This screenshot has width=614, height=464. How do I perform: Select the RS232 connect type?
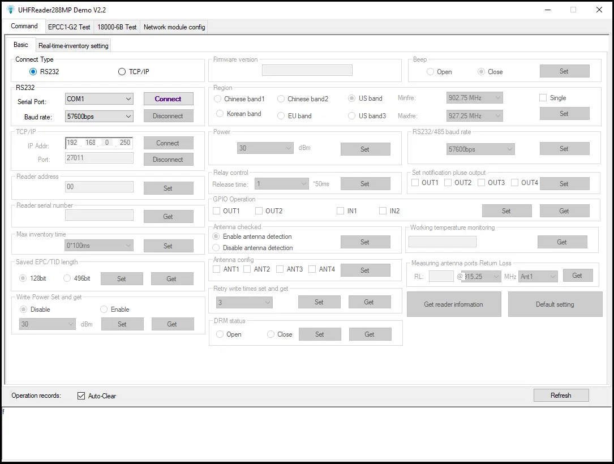[x=33, y=72]
